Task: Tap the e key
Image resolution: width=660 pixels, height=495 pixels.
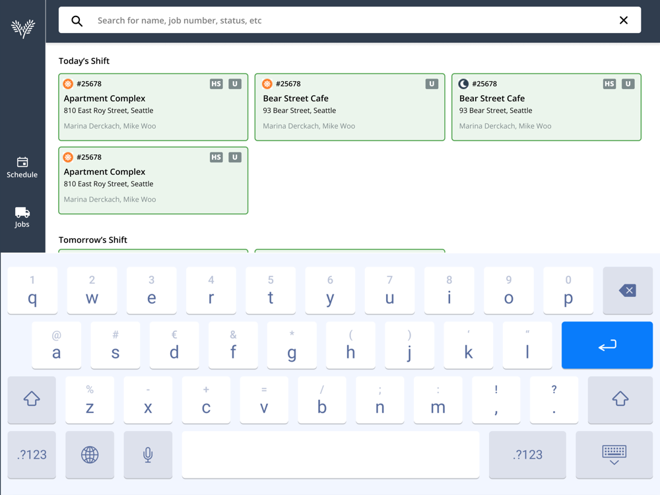Action: 152,290
